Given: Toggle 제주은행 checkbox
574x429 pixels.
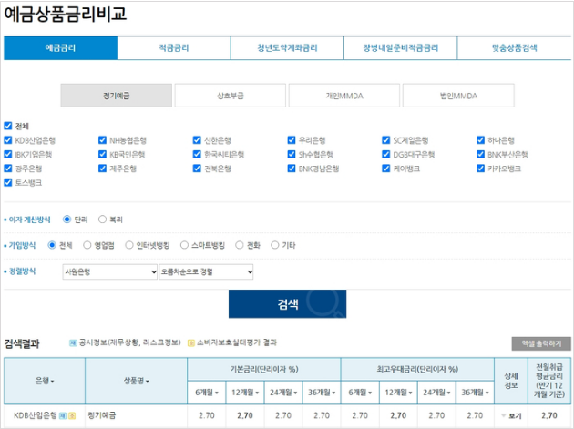Looking at the screenshot, I should [102, 169].
